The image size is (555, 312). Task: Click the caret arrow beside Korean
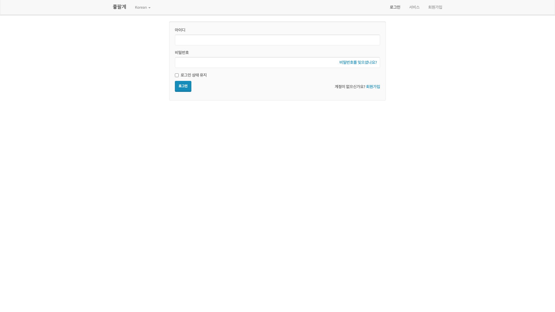[x=149, y=8]
